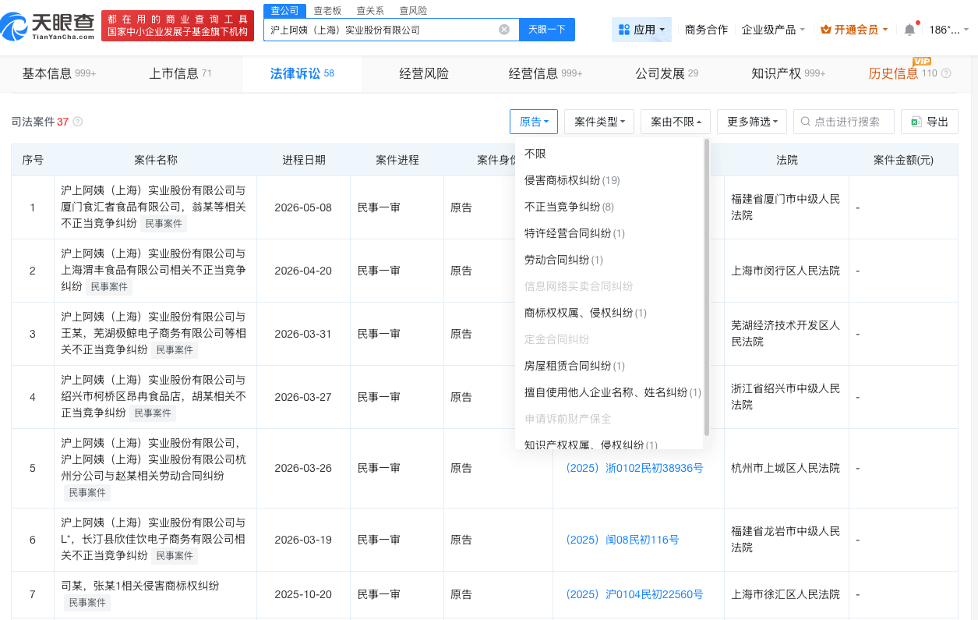The height and width of the screenshot is (620, 978).
Task: Click the Excel icon on 导出 button
Action: point(916,122)
